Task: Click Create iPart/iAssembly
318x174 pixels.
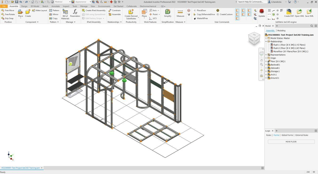Action: click(x=94, y=10)
